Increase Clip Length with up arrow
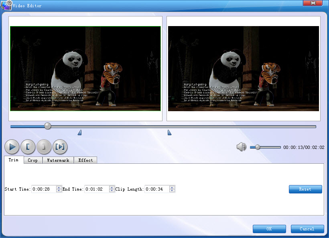The image size is (329, 238). coord(172,187)
